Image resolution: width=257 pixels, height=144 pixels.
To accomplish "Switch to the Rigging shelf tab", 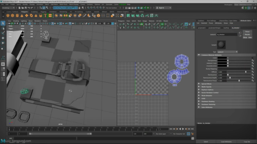I will (x=43, y=12).
